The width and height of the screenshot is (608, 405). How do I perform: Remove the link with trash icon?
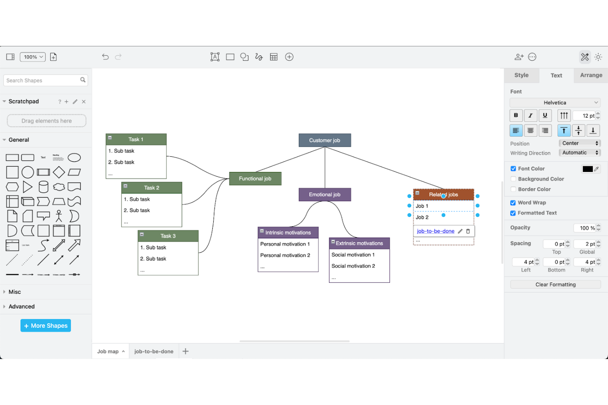[468, 231]
